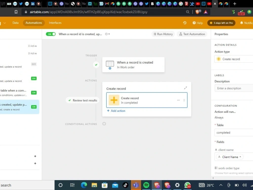Screen dimensions: 253x190
Task: Open WhatsApp from taskbar
Action: (187, 185)
